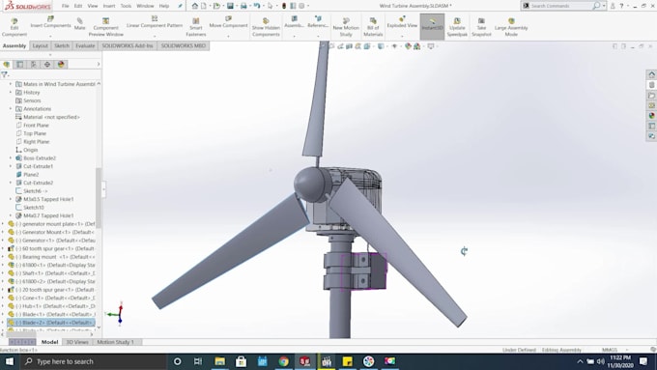Open the Appearances task pane icon
657x370 pixels.
point(651,116)
